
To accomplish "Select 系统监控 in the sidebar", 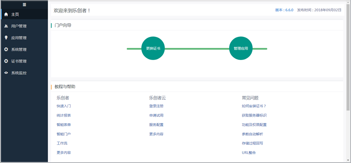I will pyautogui.click(x=19, y=73).
